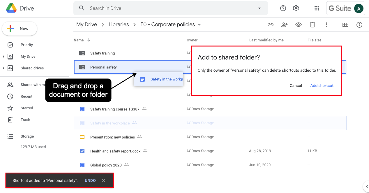Open My Drive in the sidebar
The height and width of the screenshot is (193, 369).
click(28, 57)
